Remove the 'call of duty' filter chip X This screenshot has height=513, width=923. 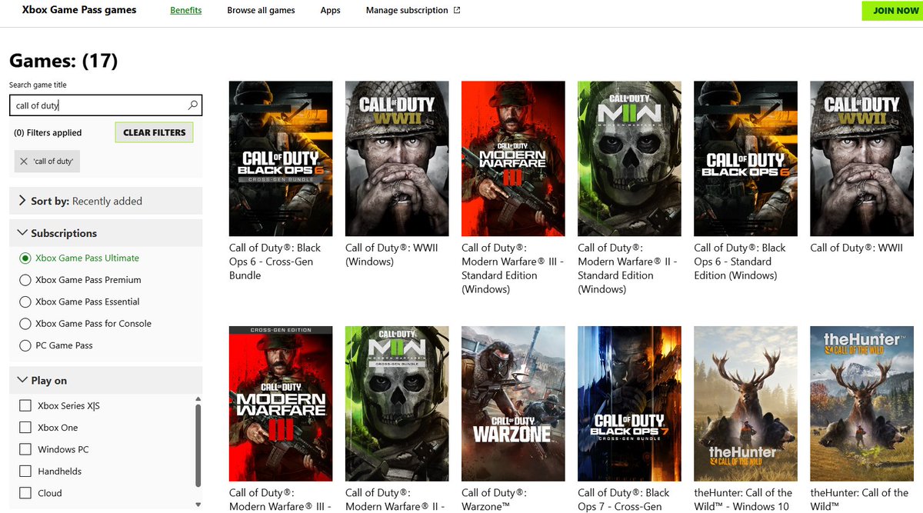[24, 162]
